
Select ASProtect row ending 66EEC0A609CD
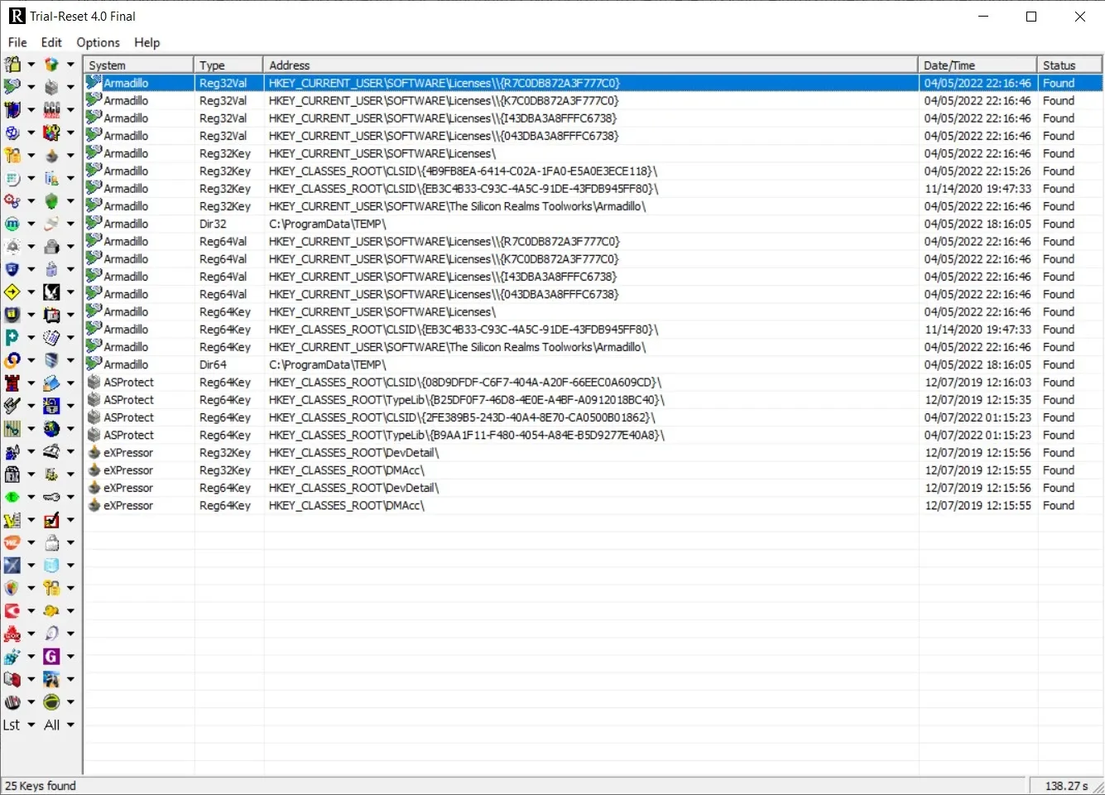[x=593, y=382]
